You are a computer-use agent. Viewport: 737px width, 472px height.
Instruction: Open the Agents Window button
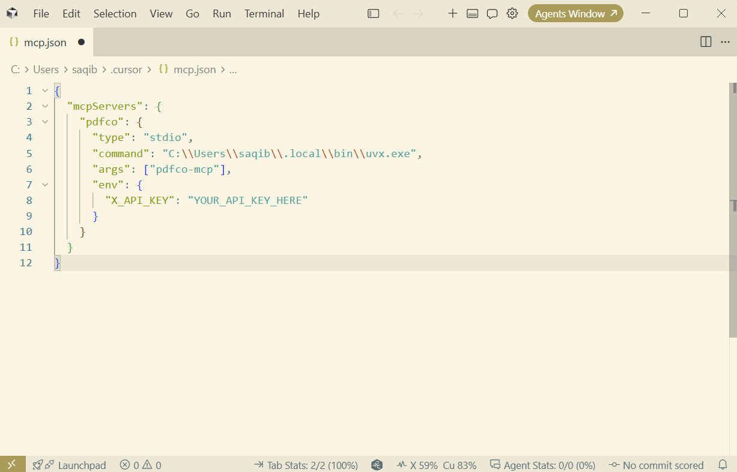pos(575,13)
